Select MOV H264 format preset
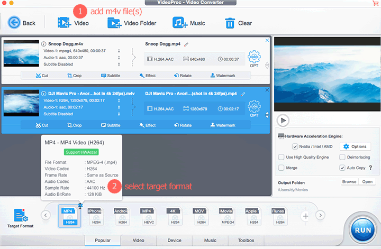Image resolution: width=381 pixels, height=249 pixels. coord(201,216)
